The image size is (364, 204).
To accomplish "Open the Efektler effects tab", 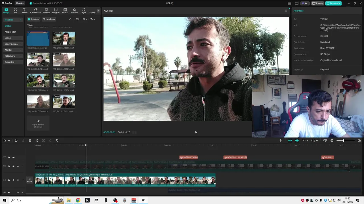I will tap(46, 11).
